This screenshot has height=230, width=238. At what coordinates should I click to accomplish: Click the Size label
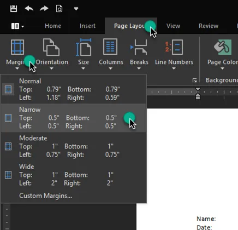[84, 62]
